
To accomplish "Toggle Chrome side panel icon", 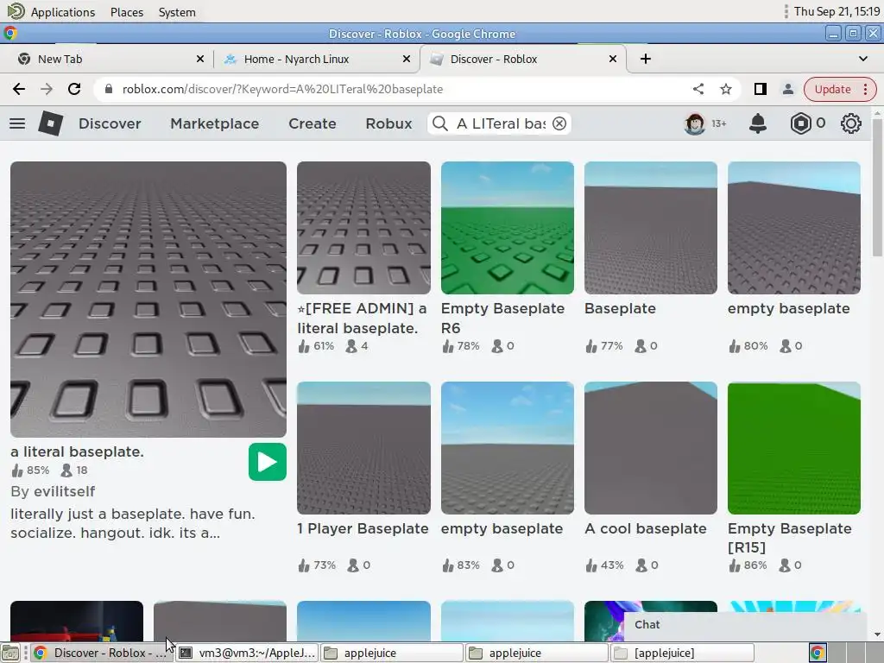I will [760, 89].
